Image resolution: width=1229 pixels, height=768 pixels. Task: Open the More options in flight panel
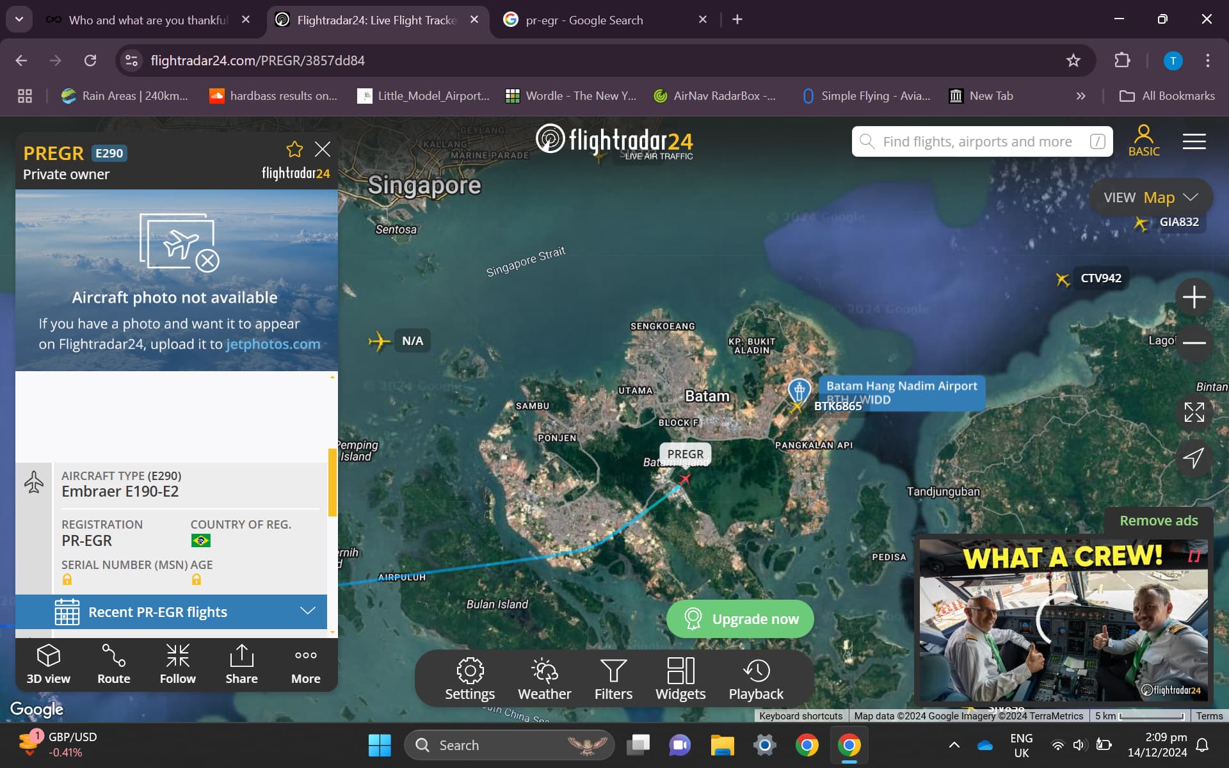[305, 664]
